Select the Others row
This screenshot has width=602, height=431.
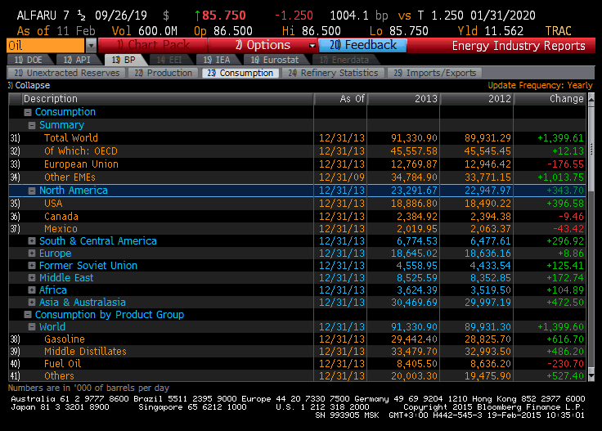click(x=297, y=376)
